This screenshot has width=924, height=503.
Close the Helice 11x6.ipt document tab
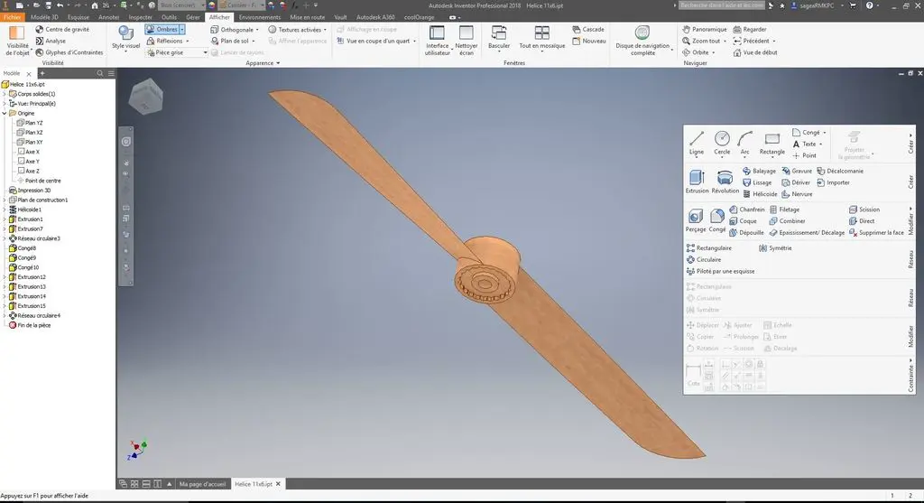(278, 484)
